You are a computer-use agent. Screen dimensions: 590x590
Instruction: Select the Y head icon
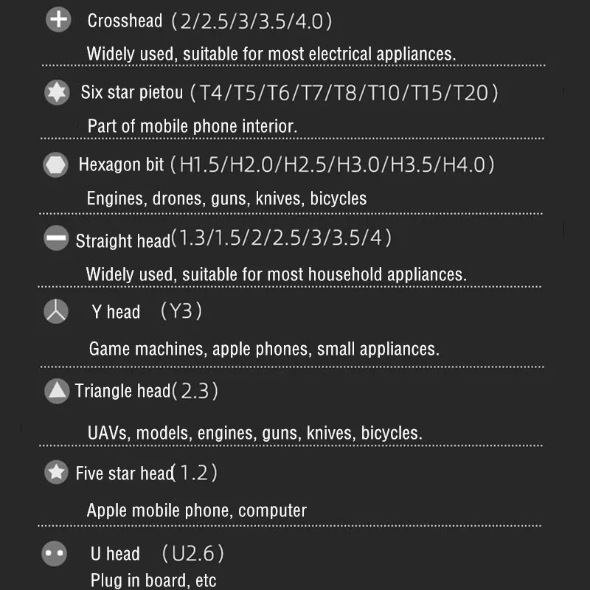[56, 312]
